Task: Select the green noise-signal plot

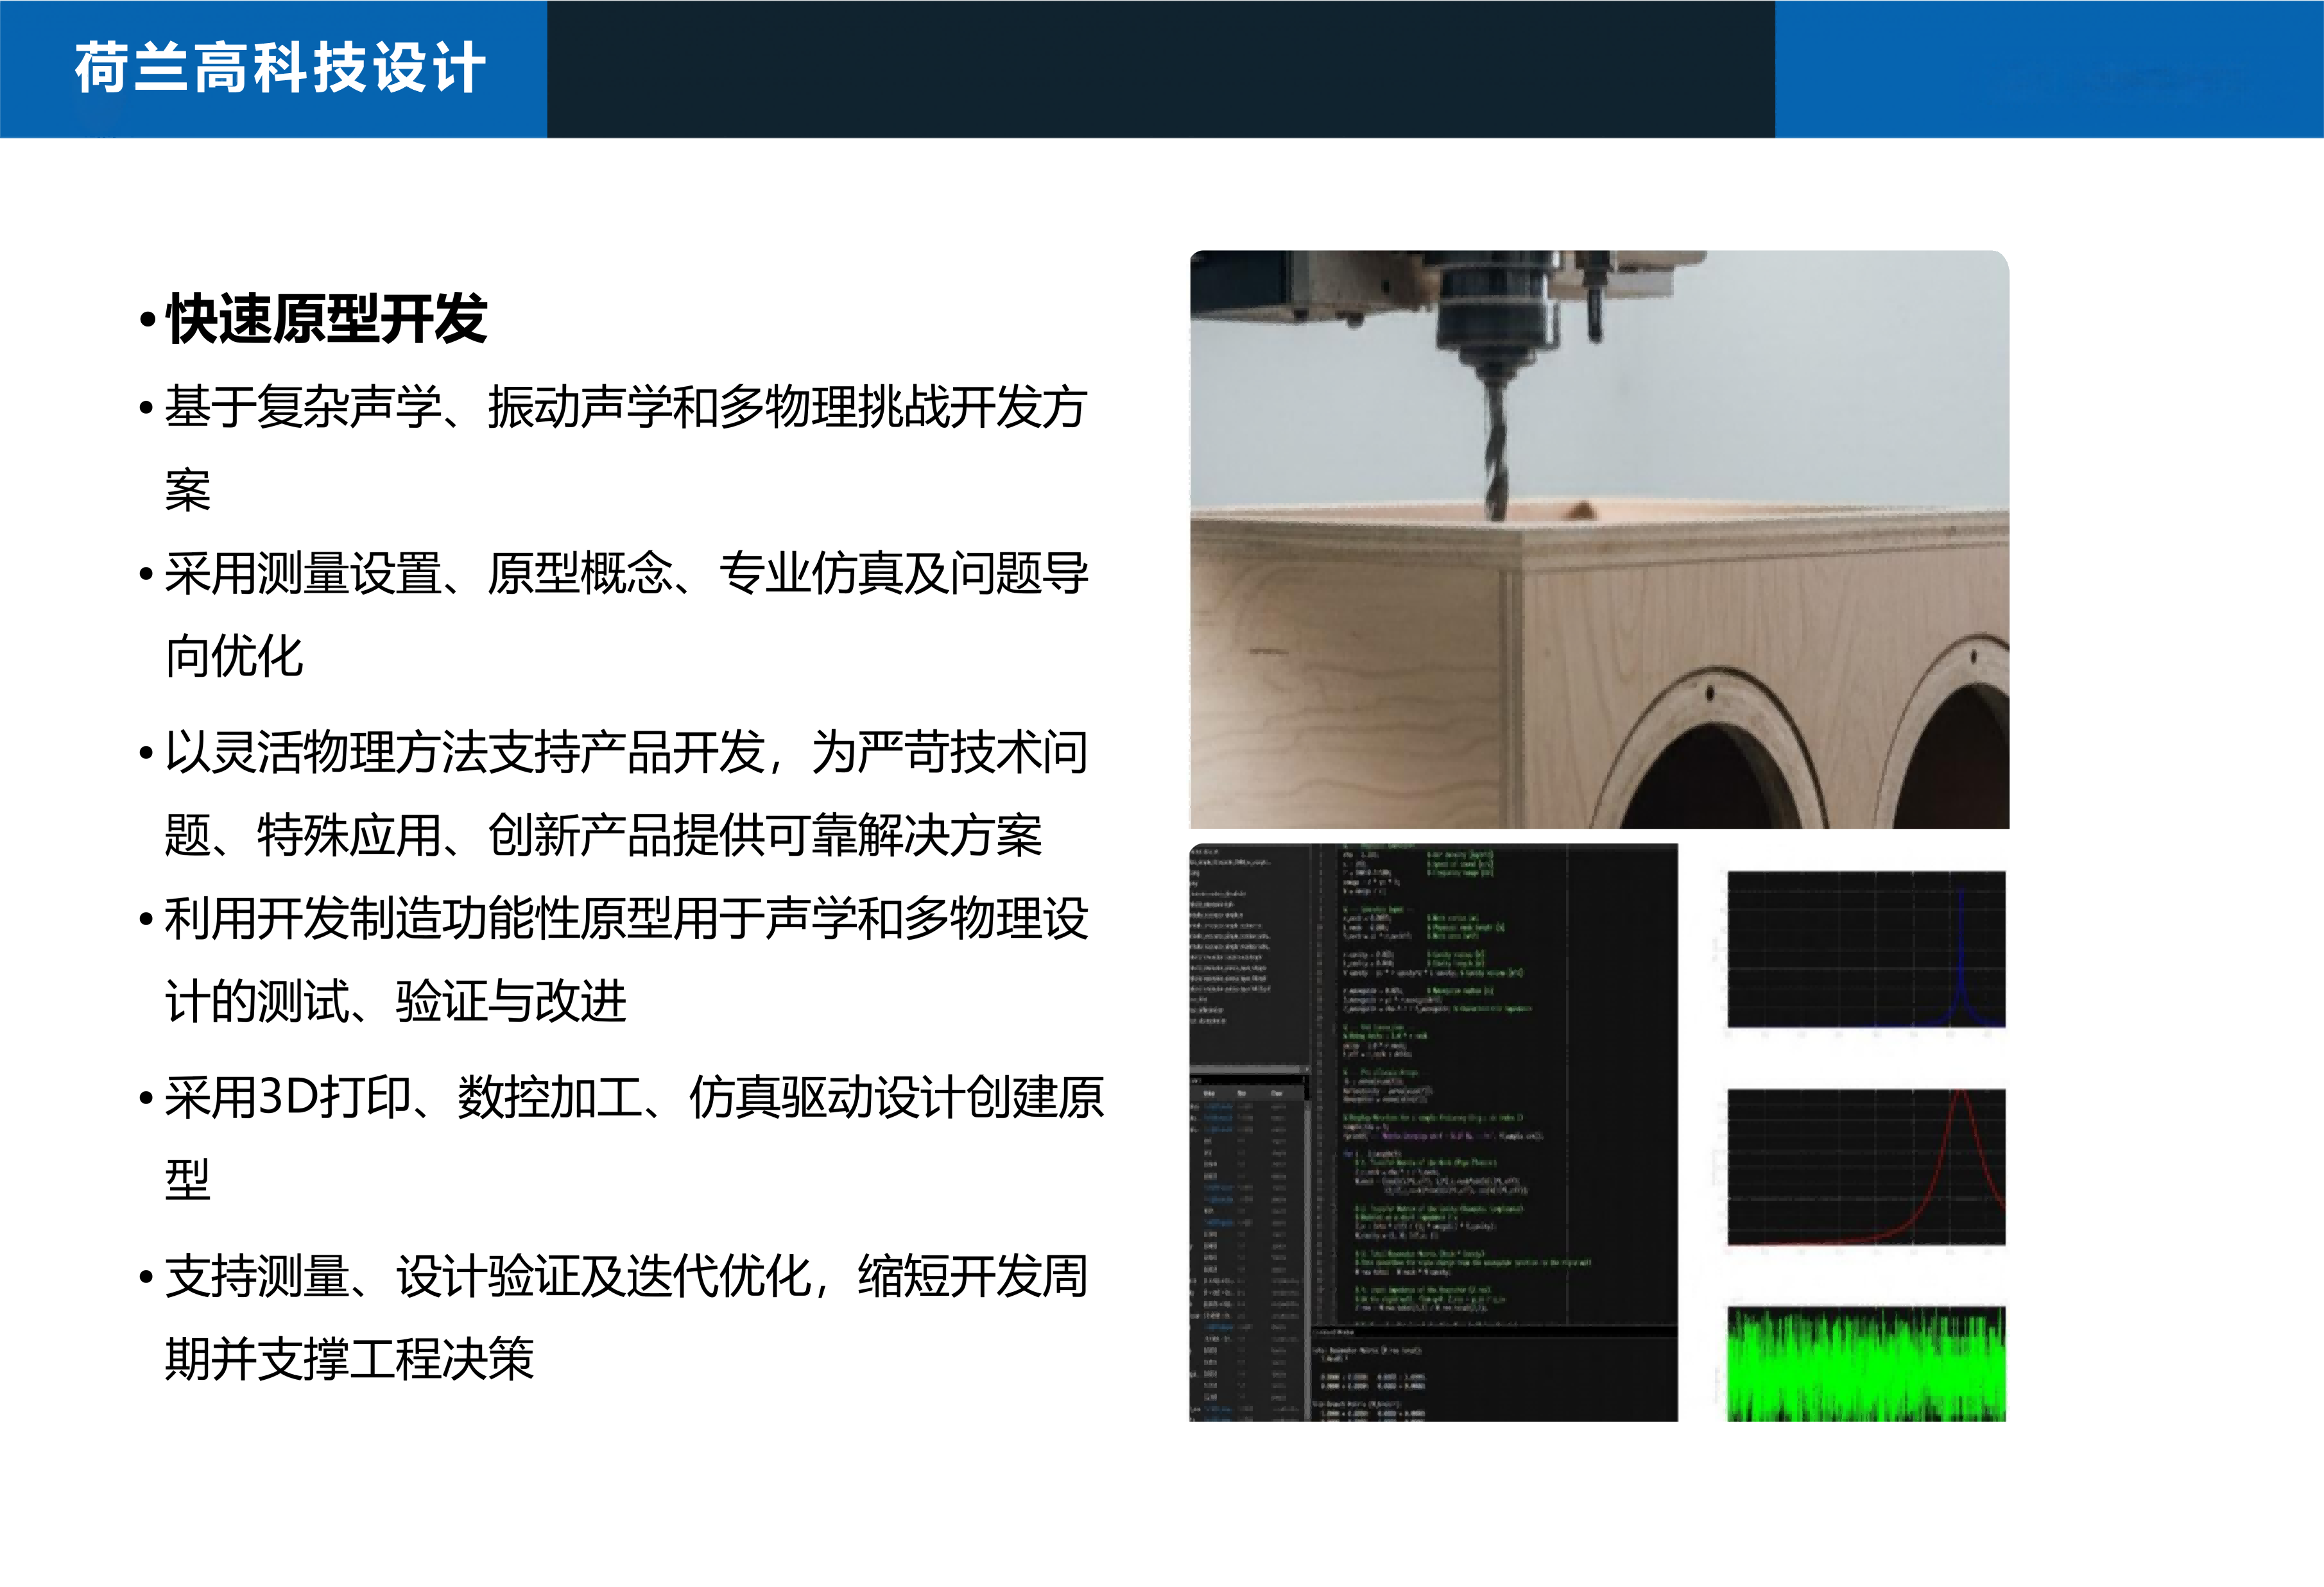Action: 1866,1363
